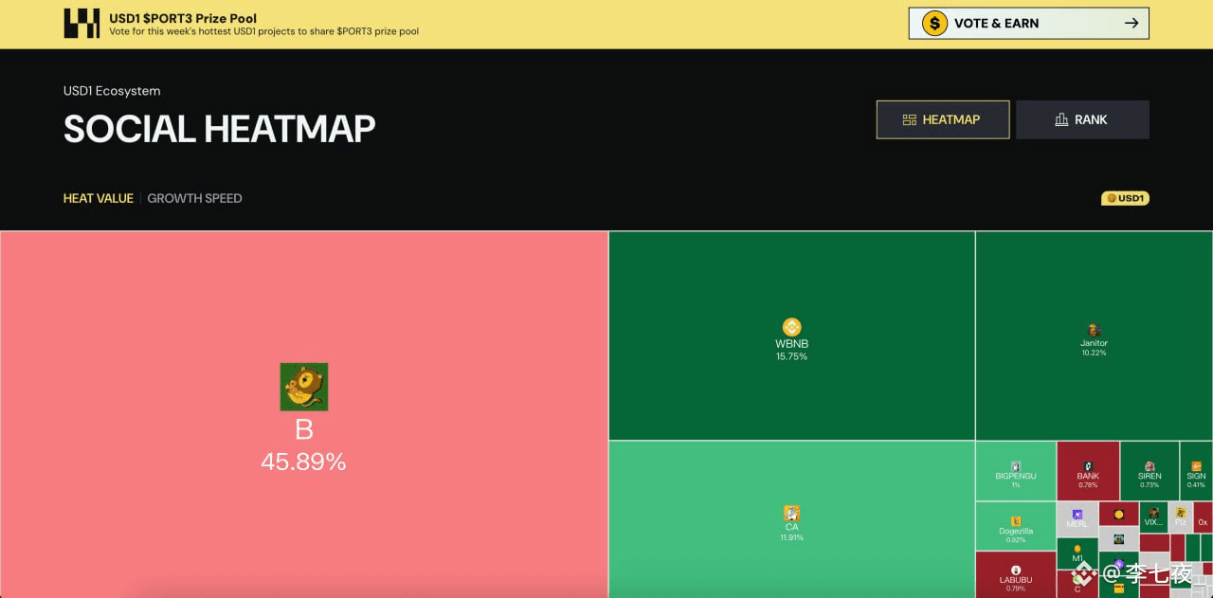Image resolution: width=1213 pixels, height=598 pixels.
Task: Click the BIGPENGU token icon
Action: pyautogui.click(x=1016, y=466)
